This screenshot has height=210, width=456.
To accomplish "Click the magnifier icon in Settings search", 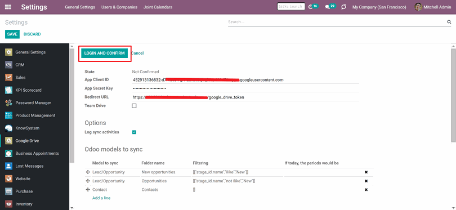I will 449,22.
